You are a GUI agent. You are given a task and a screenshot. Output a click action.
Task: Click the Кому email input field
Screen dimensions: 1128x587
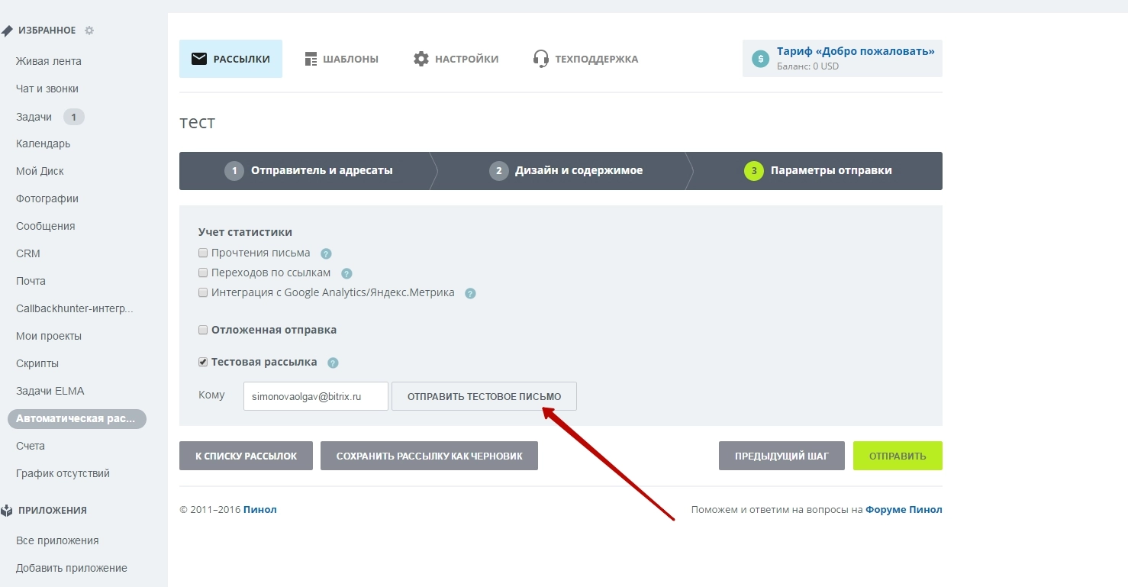tap(315, 397)
